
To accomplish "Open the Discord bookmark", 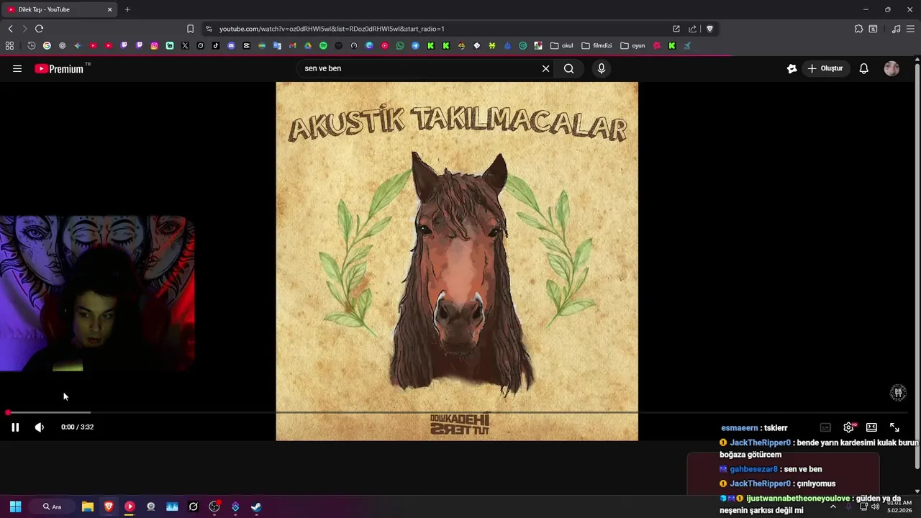I will tap(231, 45).
